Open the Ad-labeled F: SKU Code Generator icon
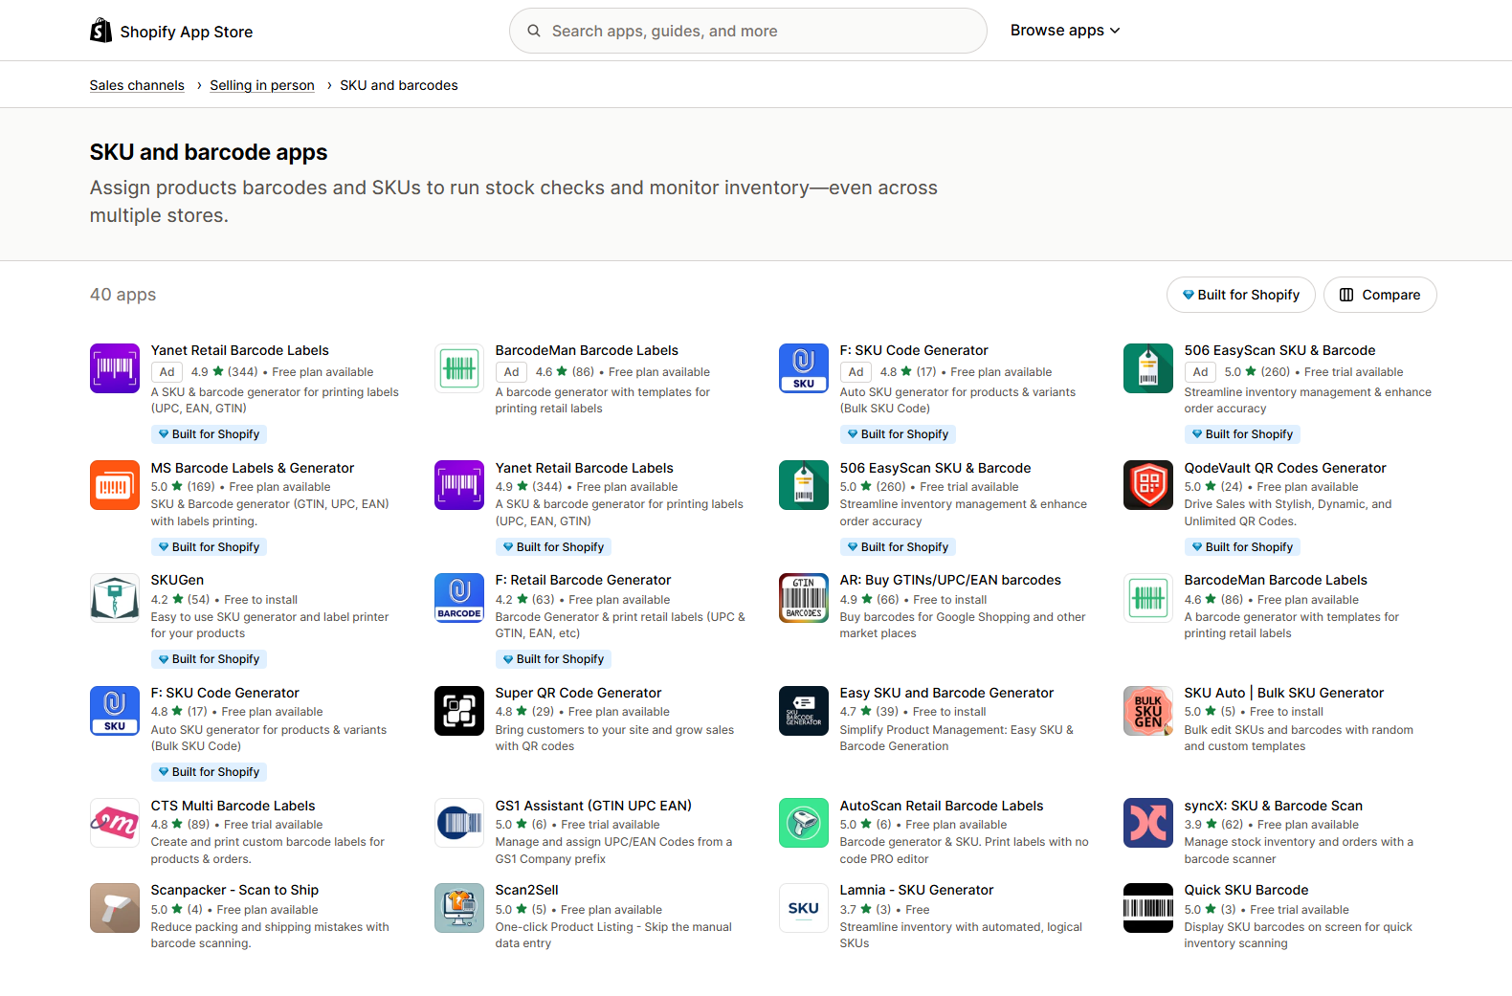Screen dimensions: 1512x996 [804, 368]
